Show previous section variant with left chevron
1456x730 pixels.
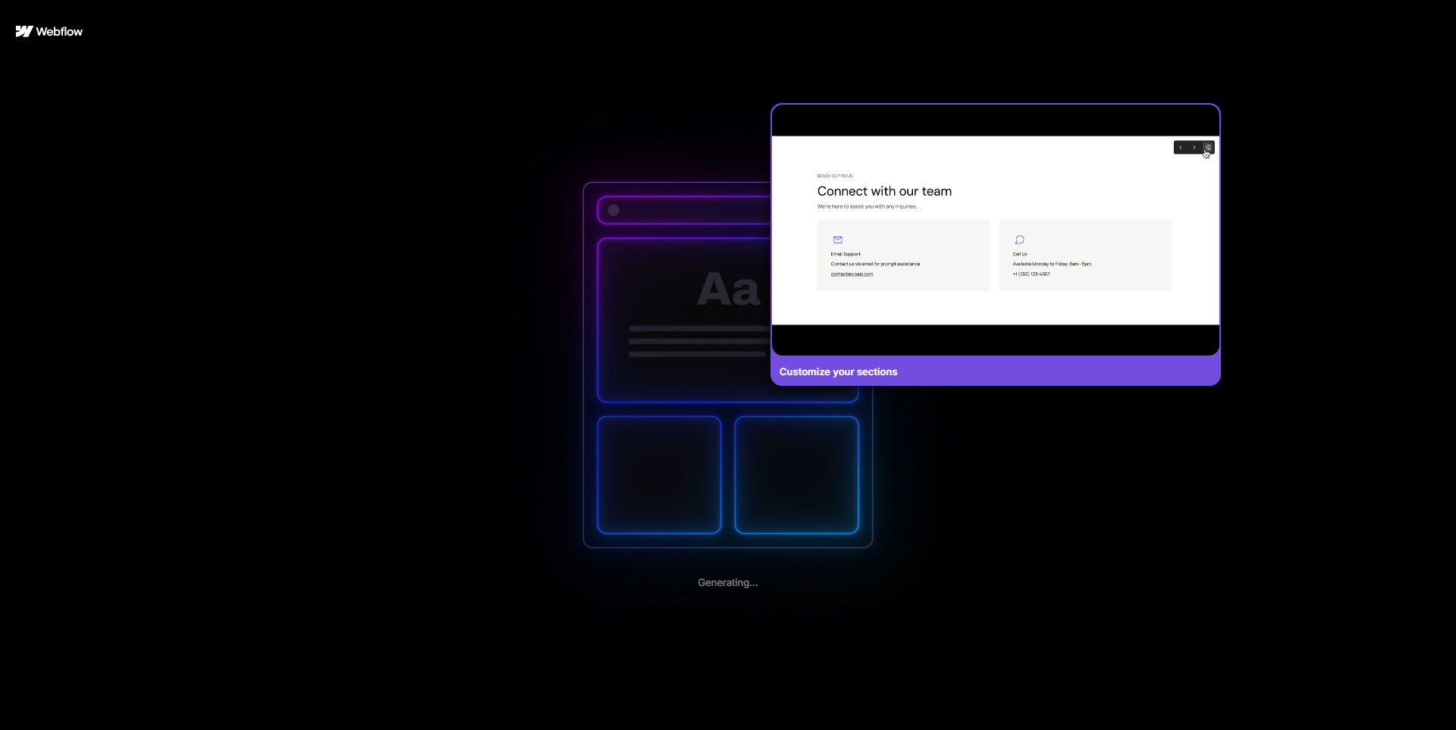[x=1181, y=148]
